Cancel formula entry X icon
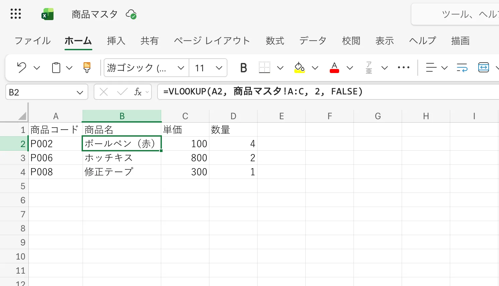Viewport: 499px width, 286px height. click(x=104, y=92)
